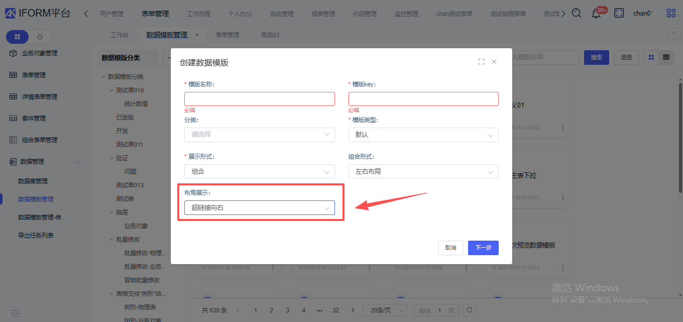
Task: Click the favorites star icon in sidebar
Action: (x=40, y=37)
